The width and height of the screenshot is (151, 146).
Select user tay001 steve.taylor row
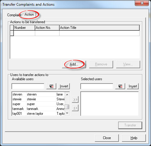(x=38, y=114)
